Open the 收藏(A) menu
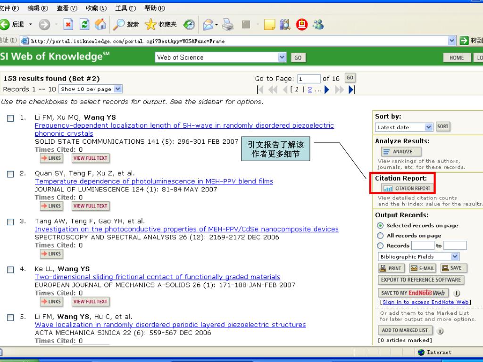This screenshot has width=483, height=362. [96, 8]
